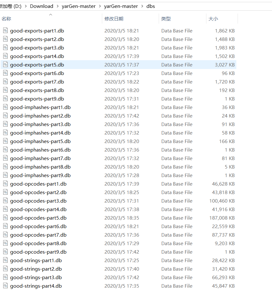Click the 66,293 KB size value
This screenshot has width=272, height=293.
223,277
